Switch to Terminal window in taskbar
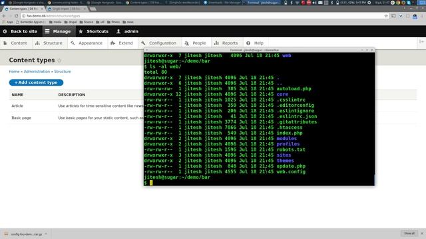This screenshot has width=426, height=239. 262,3
